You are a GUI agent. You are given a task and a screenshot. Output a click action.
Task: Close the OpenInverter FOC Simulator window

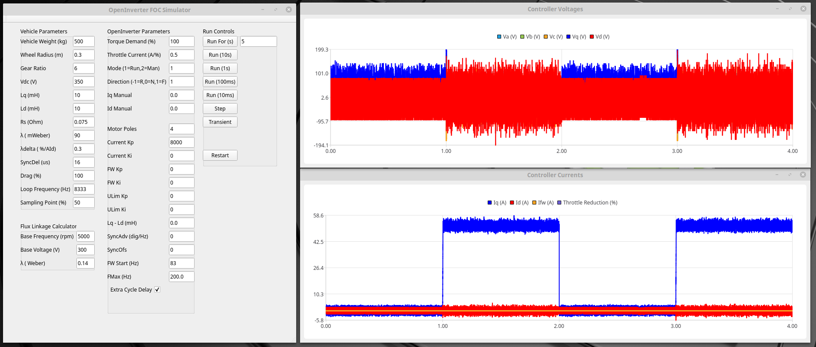pyautogui.click(x=289, y=10)
